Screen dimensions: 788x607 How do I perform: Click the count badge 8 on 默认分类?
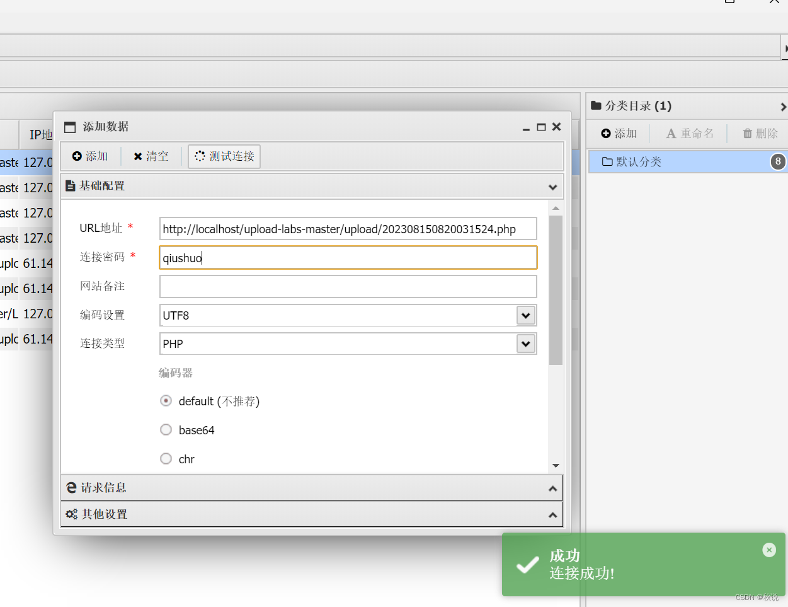pyautogui.click(x=778, y=162)
